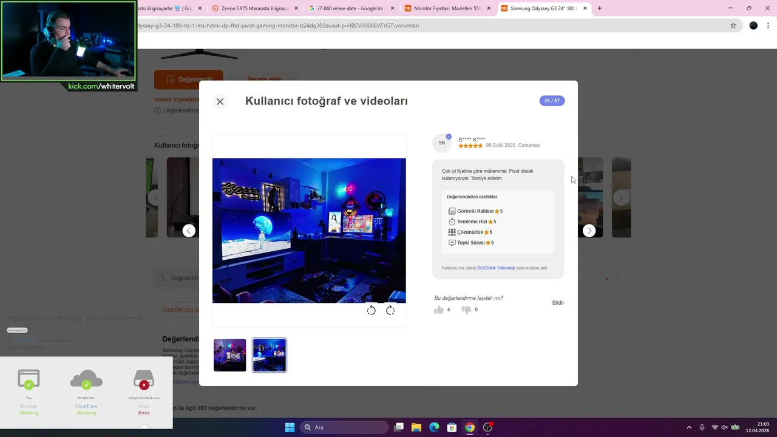
Task: Click the kick.com/whitervolt overlay label
Action: pyautogui.click(x=101, y=86)
